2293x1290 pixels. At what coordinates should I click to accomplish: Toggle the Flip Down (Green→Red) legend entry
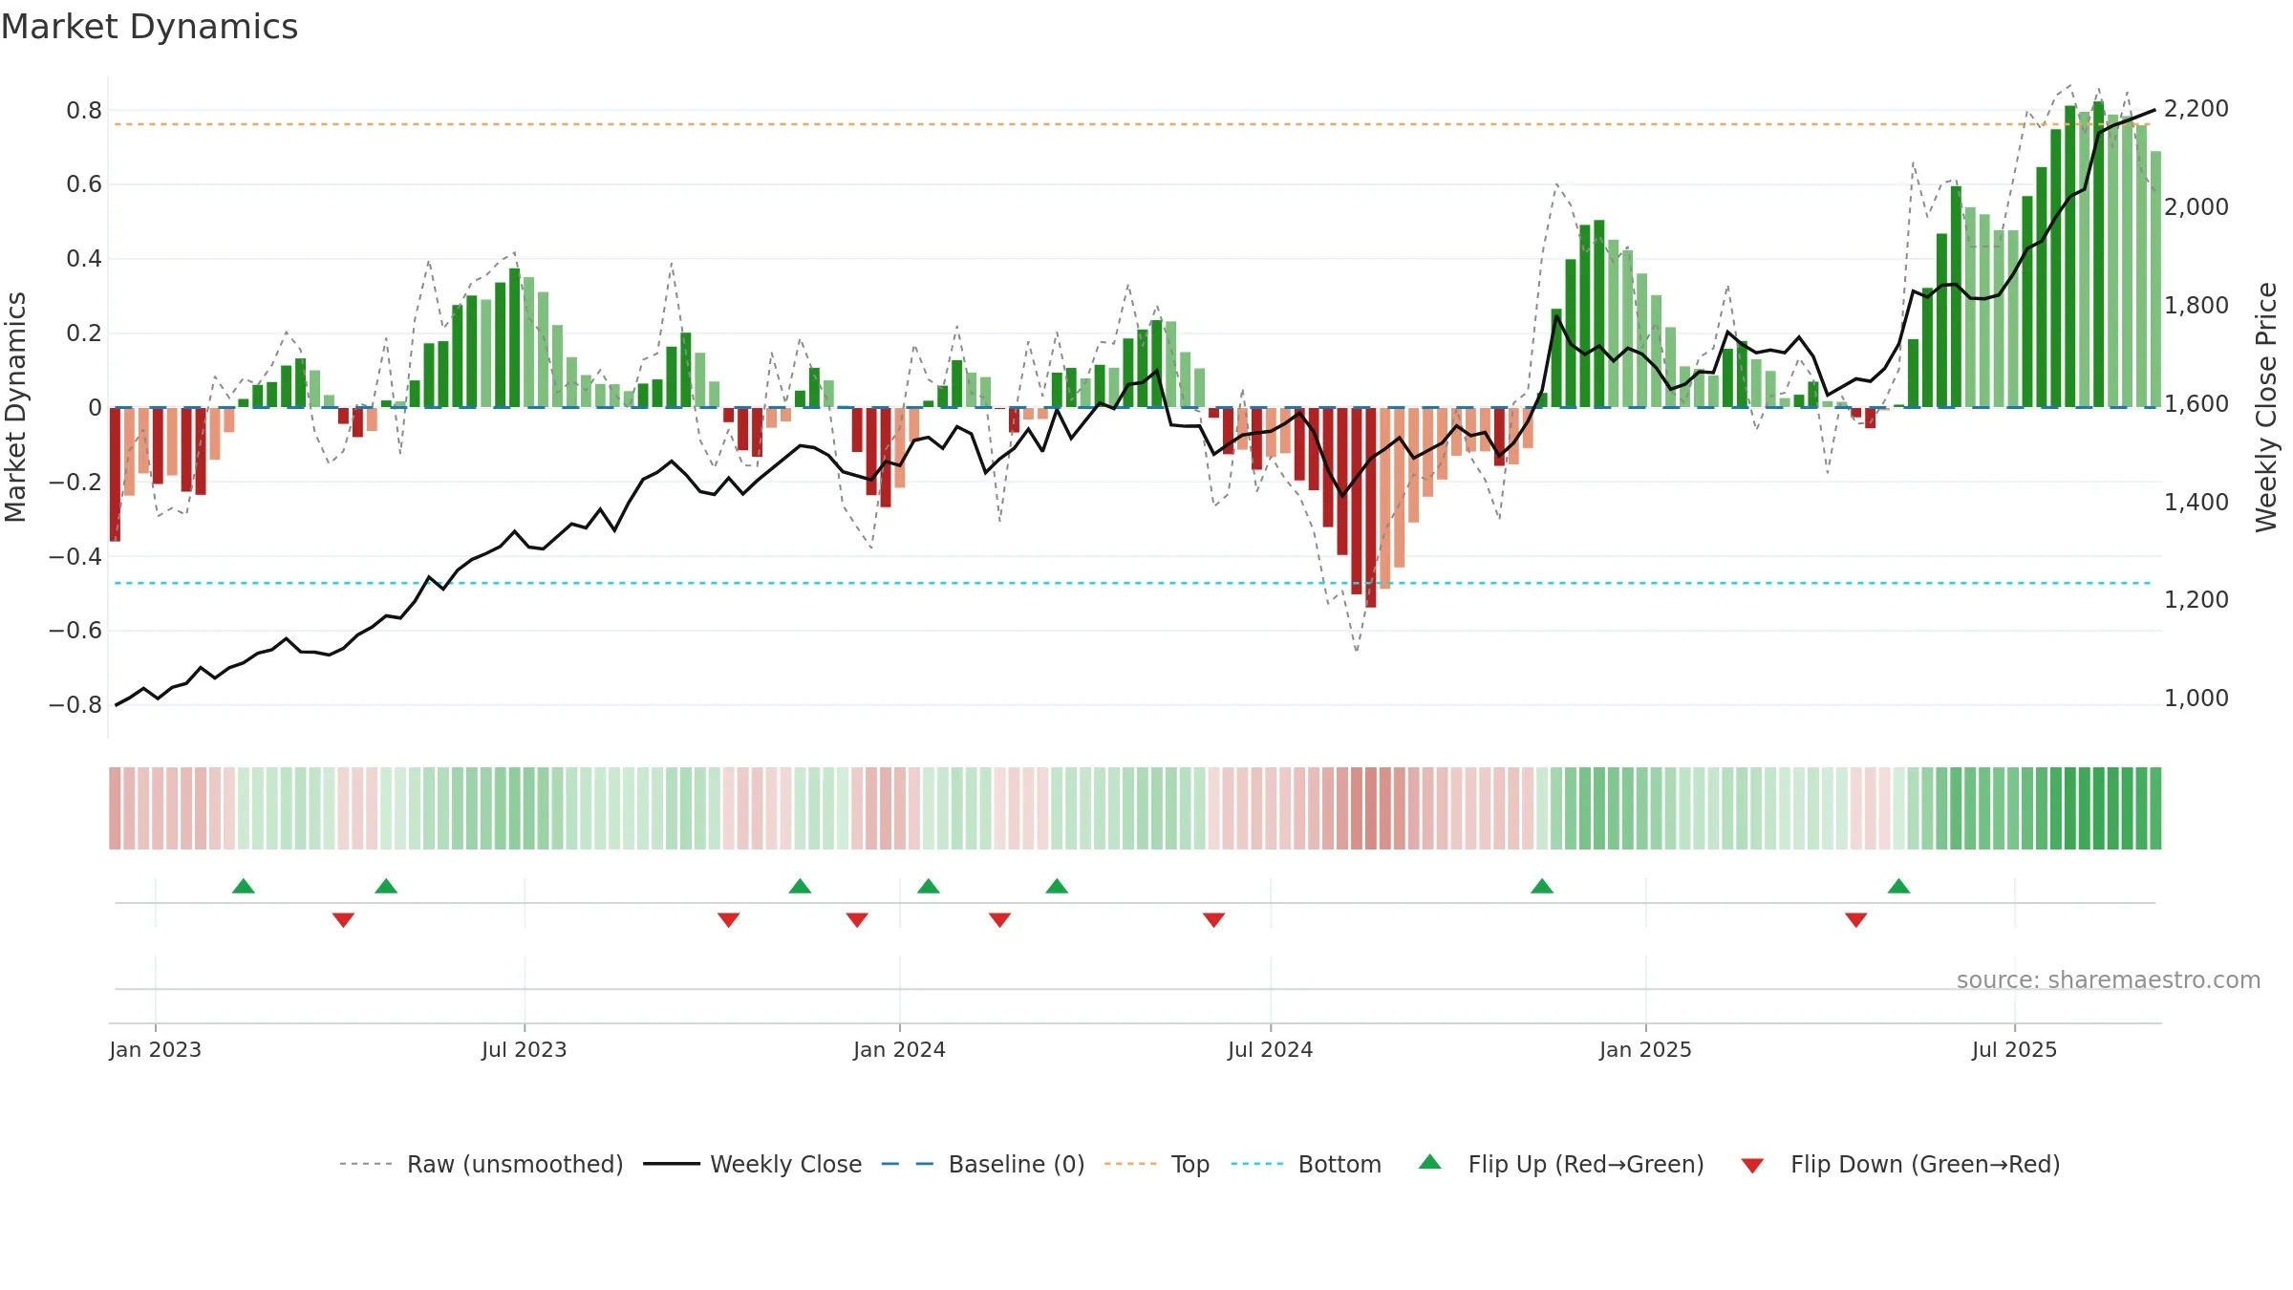pos(1900,1164)
